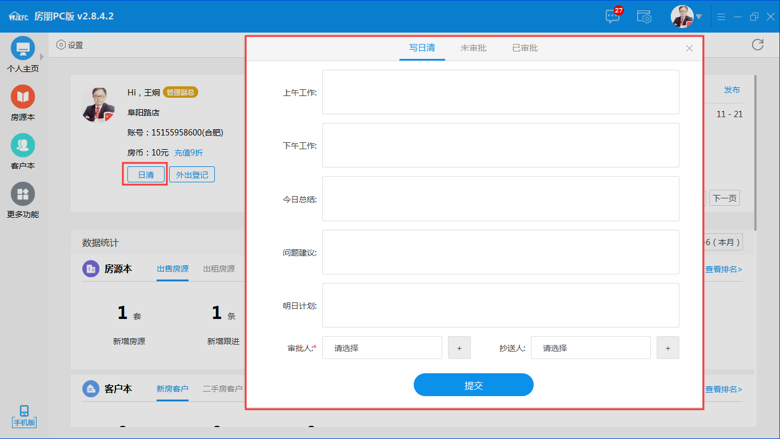Click the main page vertical scrollbar
The width and height of the screenshot is (780, 439).
(755, 153)
